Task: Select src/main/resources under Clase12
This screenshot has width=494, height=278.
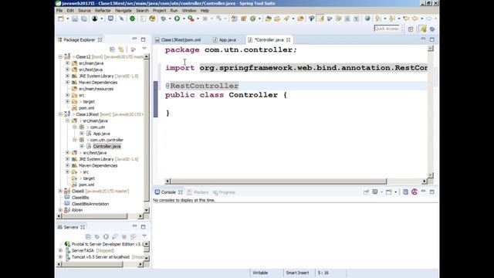Action: click(96, 89)
